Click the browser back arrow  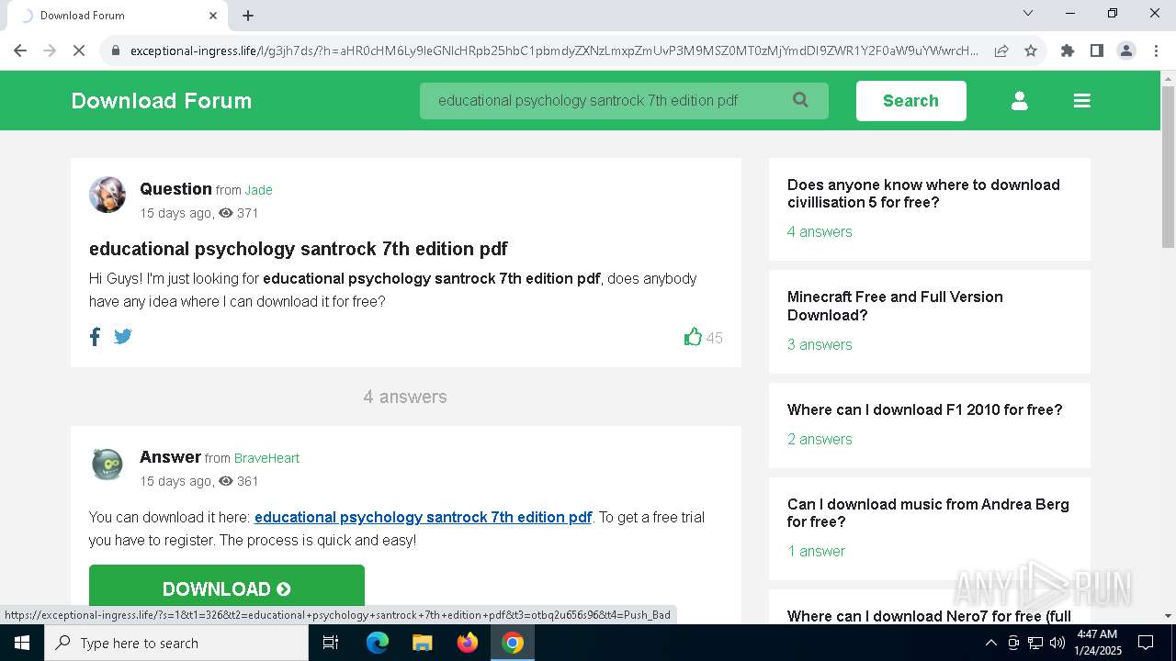pos(20,50)
